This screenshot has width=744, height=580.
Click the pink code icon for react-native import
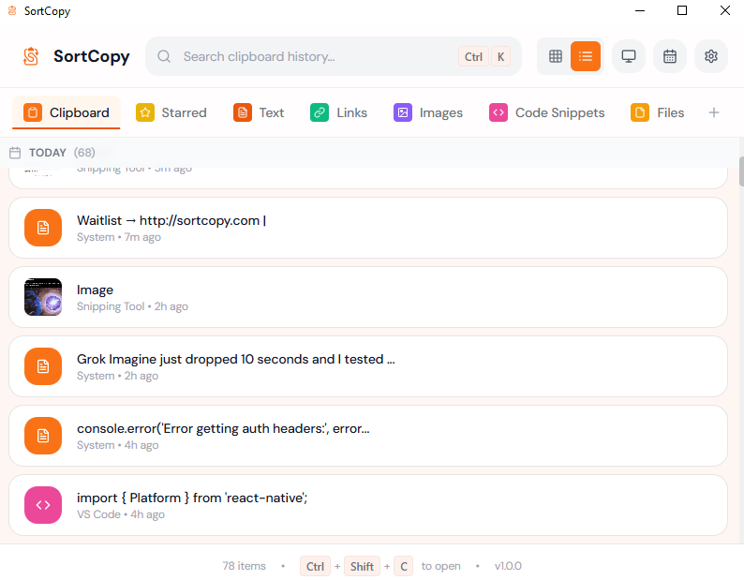[x=43, y=505]
